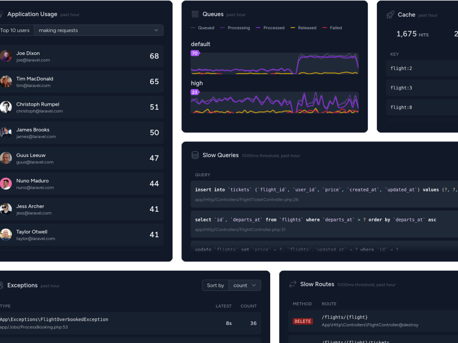Click the Slow Routes arrows icon

pyautogui.click(x=292, y=284)
